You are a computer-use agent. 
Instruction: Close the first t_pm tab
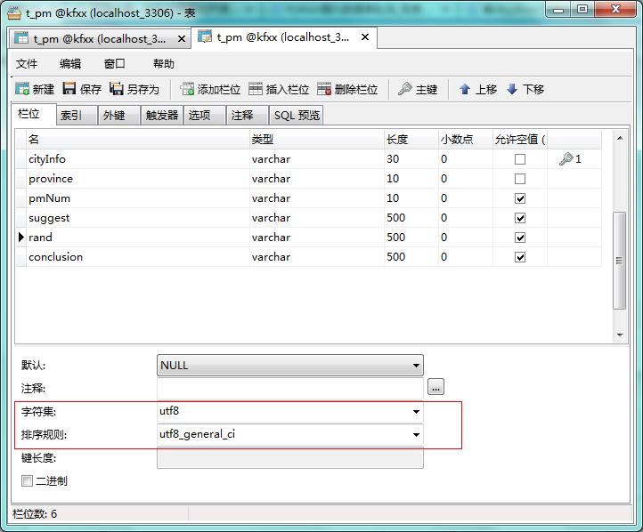click(182, 39)
